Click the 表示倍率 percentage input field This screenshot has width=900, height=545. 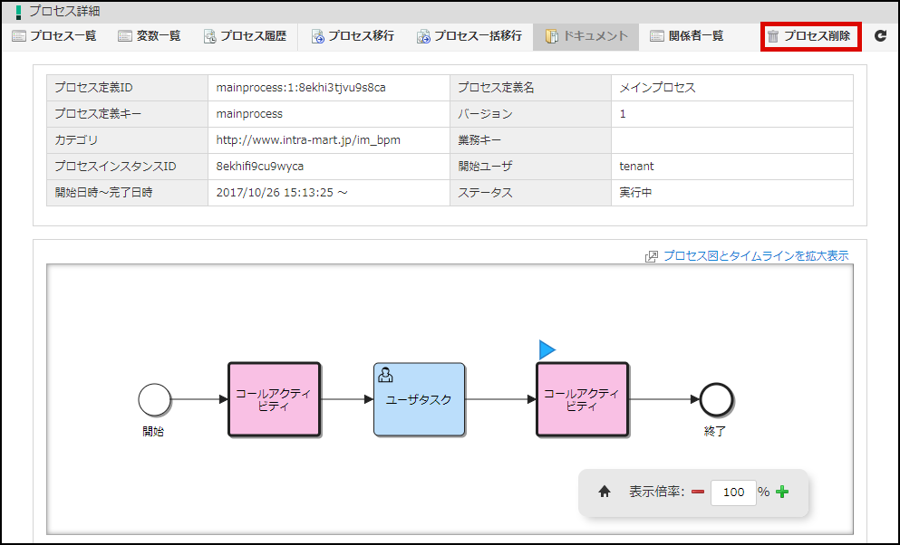click(x=733, y=492)
